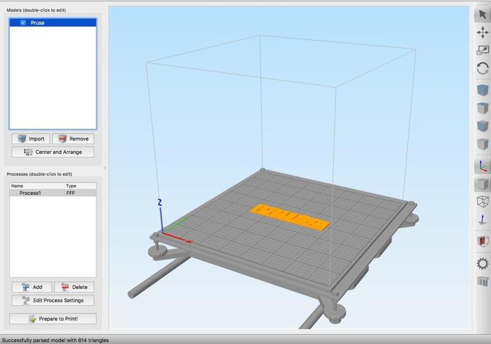Click the Remove button
This screenshot has height=344, width=491.
[x=73, y=139]
